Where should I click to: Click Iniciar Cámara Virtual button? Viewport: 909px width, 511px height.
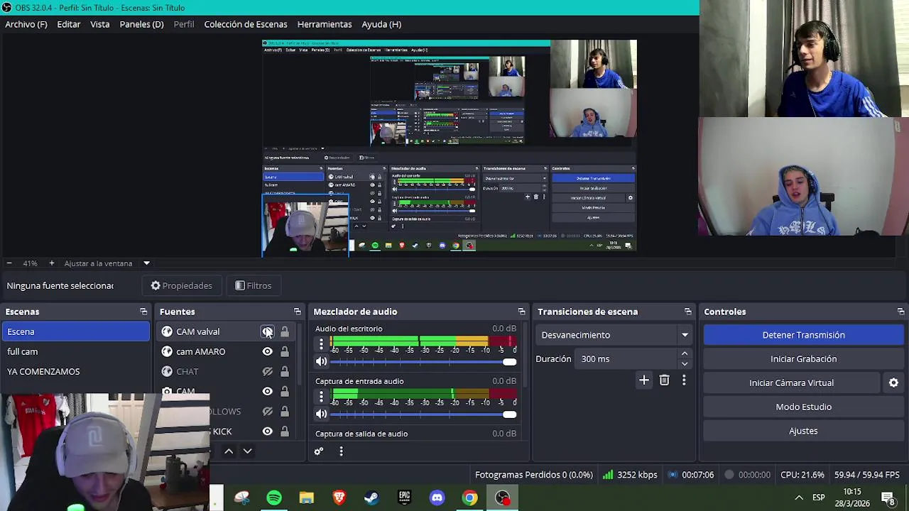[791, 383]
